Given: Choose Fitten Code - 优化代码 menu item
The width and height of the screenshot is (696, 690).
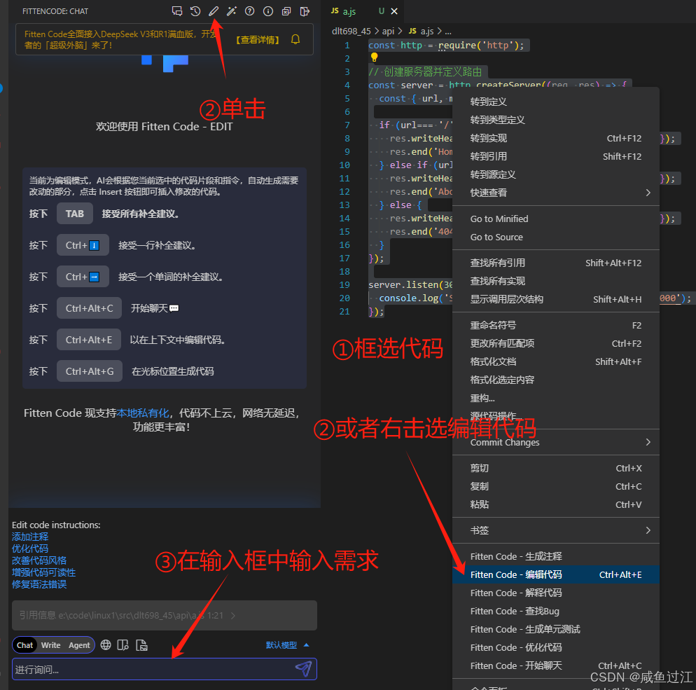Looking at the screenshot, I should (556, 648).
